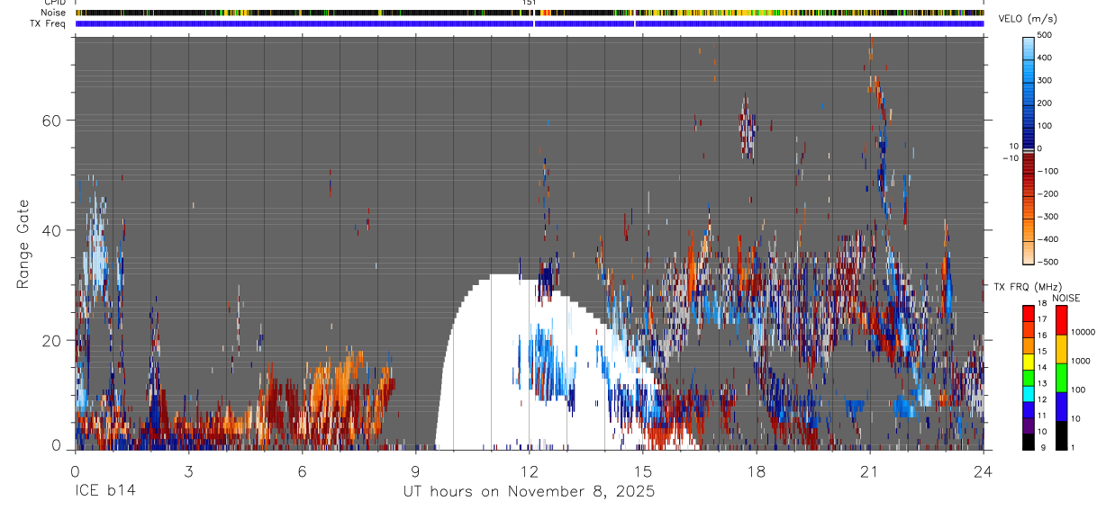1106x510 pixels.
Task: Click the 18 hour mark on the UT axis
Action: 756,471
